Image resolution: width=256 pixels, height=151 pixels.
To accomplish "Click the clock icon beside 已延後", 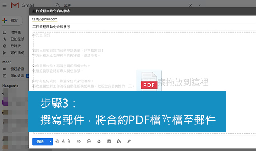I will (5, 46).
